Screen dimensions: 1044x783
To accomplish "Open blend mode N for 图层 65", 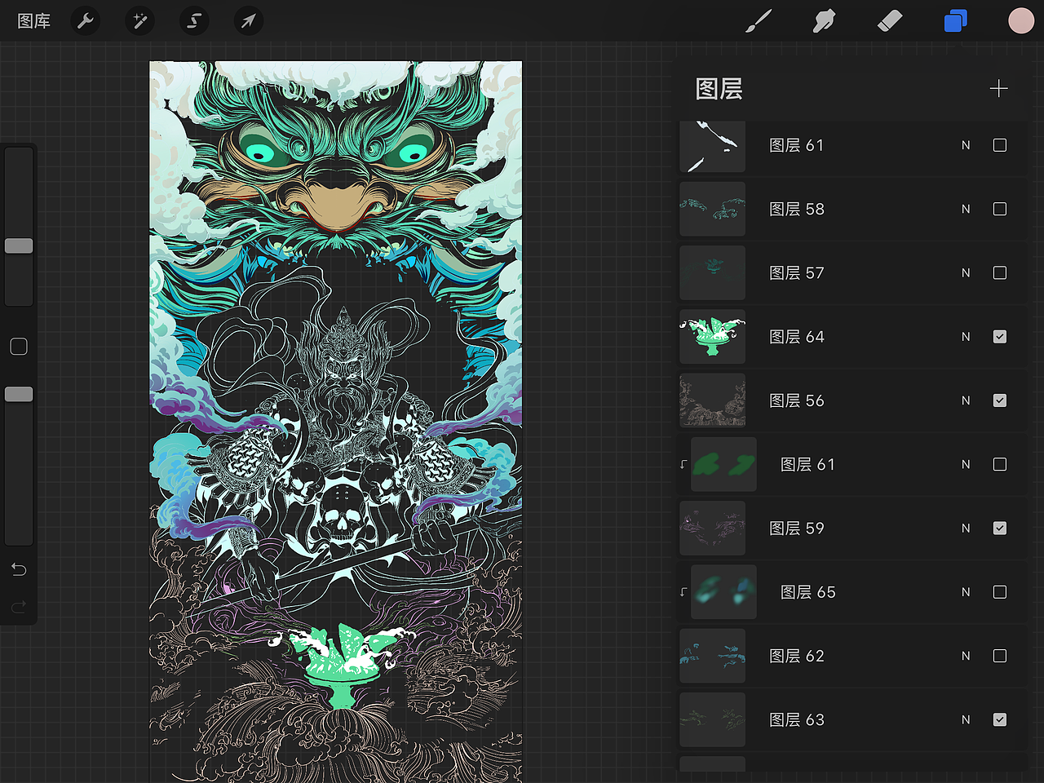I will (x=966, y=592).
